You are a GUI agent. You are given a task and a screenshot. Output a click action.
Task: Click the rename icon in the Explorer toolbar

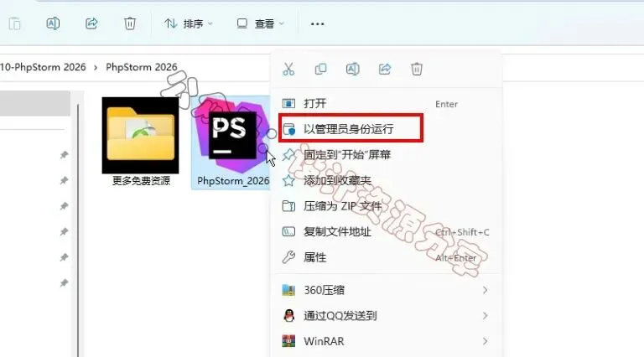coord(53,23)
